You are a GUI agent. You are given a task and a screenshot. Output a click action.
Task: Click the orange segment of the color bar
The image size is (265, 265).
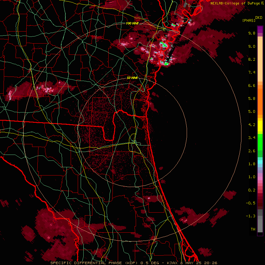click(x=260, y=100)
